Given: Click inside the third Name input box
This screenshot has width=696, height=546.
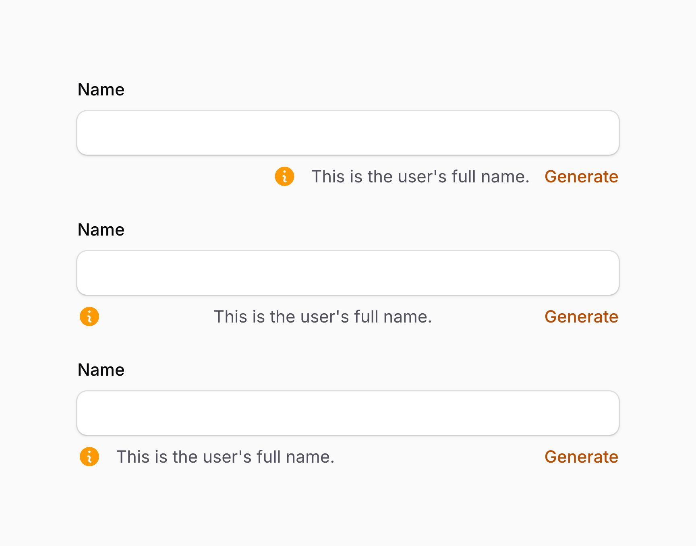Looking at the screenshot, I should 348,413.
